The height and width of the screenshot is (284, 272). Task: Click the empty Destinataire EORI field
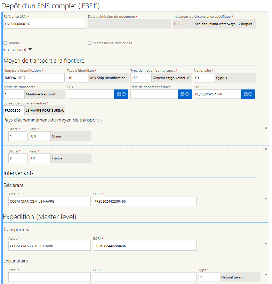coord(145,277)
